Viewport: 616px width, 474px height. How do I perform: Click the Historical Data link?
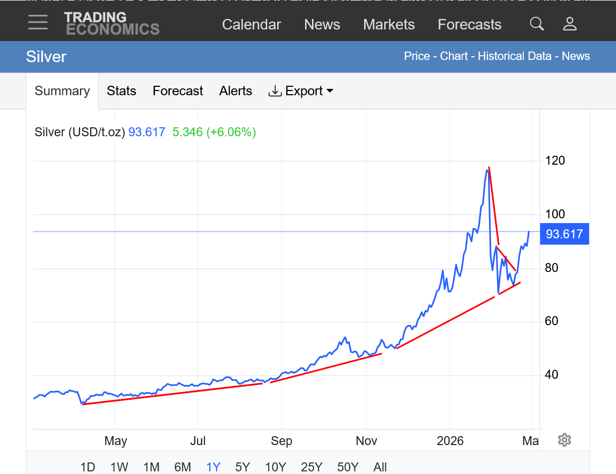click(x=514, y=56)
